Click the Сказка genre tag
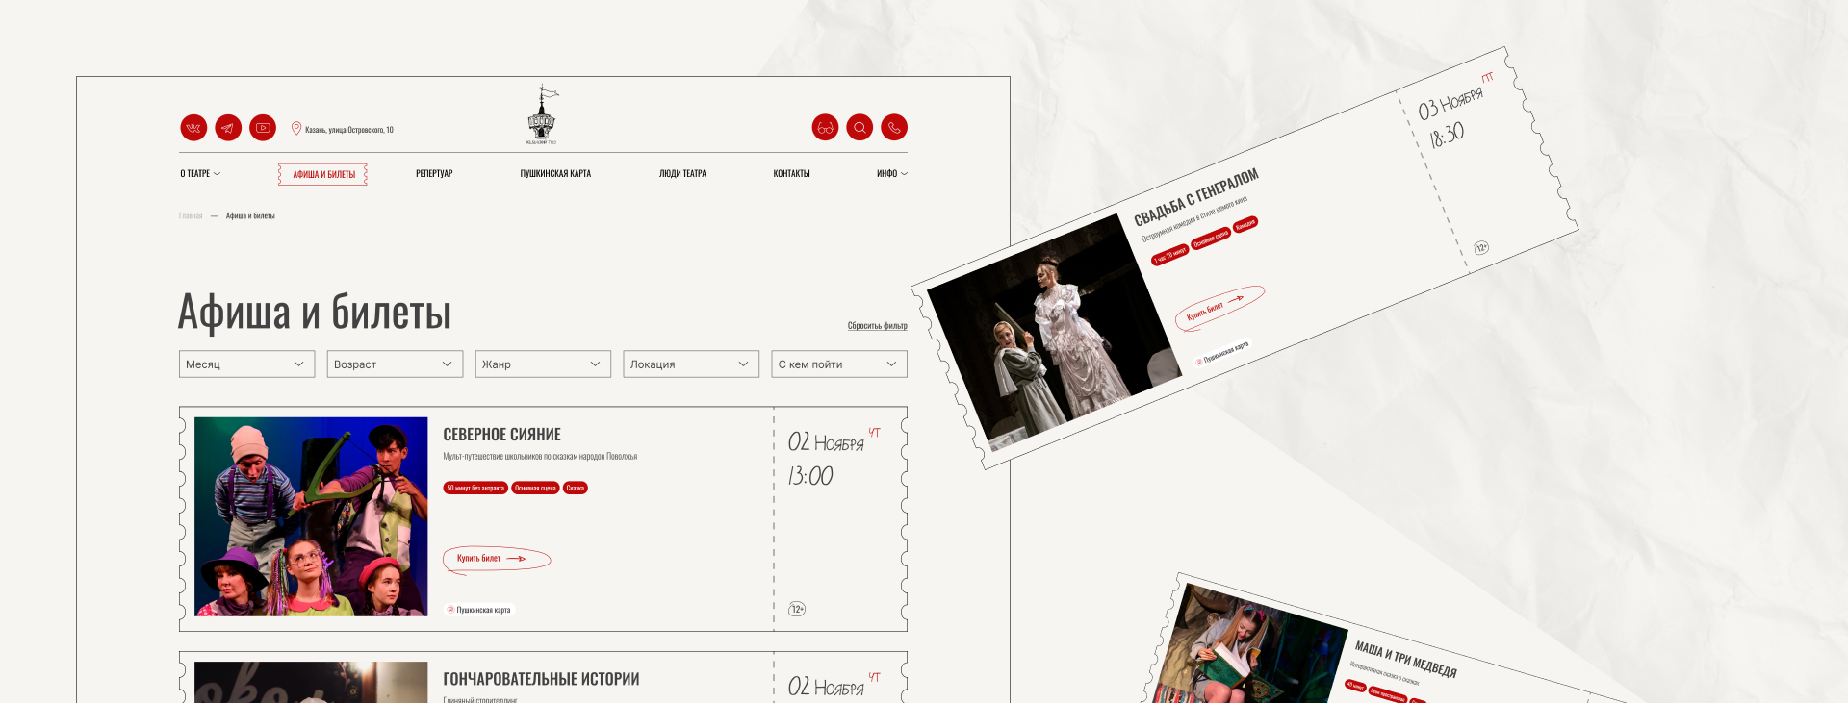The image size is (1848, 703). tap(576, 488)
